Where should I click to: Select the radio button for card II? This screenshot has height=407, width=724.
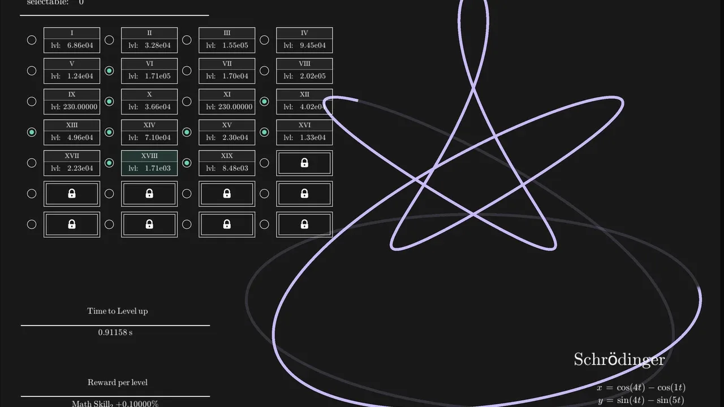point(109,40)
